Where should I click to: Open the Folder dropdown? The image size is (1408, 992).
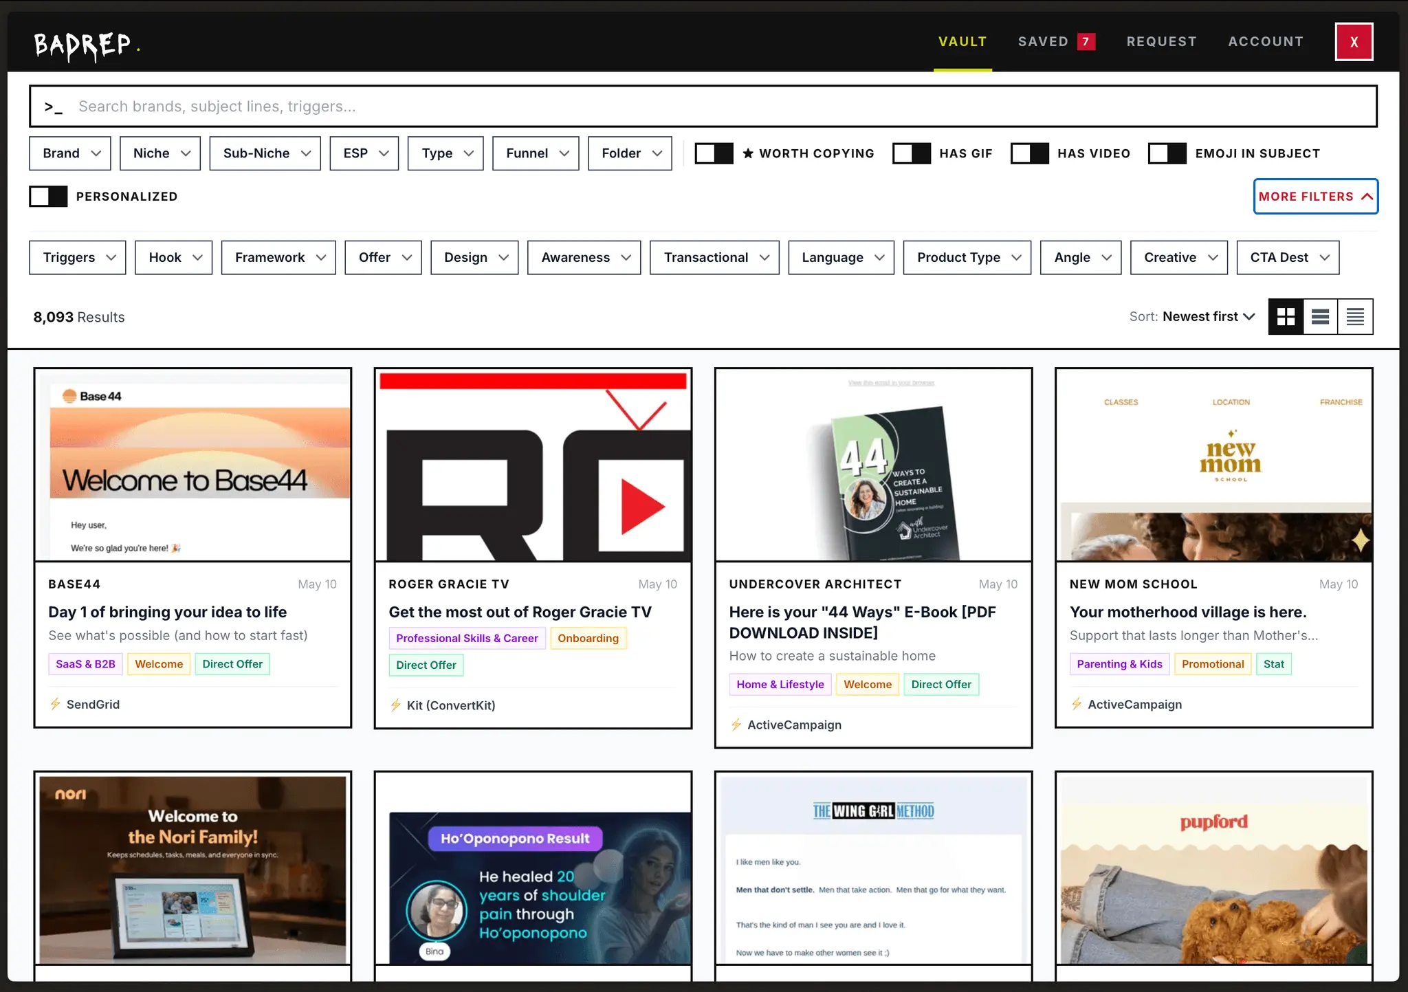[630, 153]
